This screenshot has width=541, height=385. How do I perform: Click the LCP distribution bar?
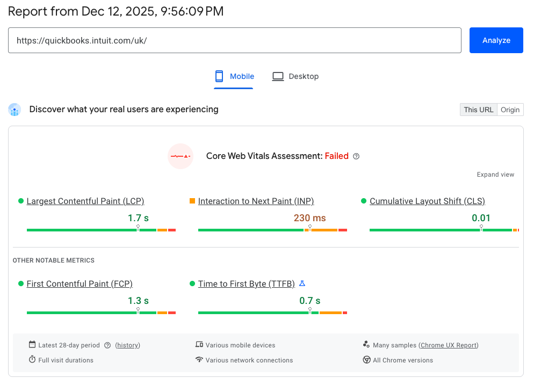tap(101, 230)
